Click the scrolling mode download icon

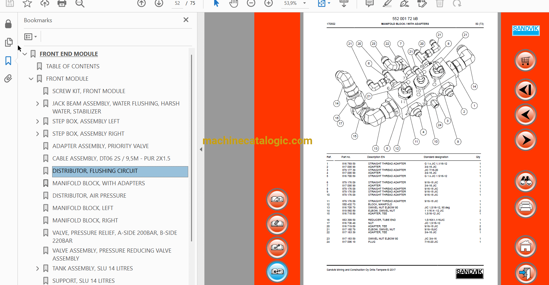(344, 3)
